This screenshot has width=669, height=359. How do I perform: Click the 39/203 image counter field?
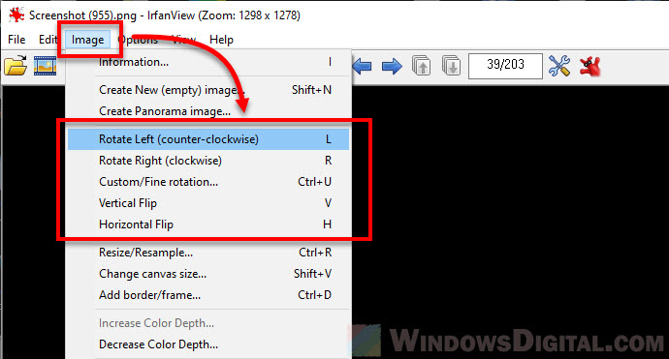[505, 66]
